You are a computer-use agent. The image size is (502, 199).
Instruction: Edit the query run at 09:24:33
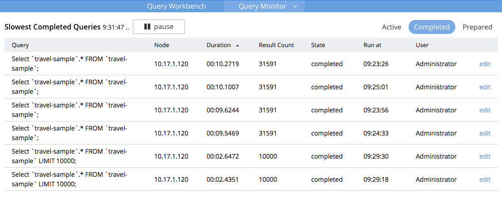pyautogui.click(x=485, y=133)
